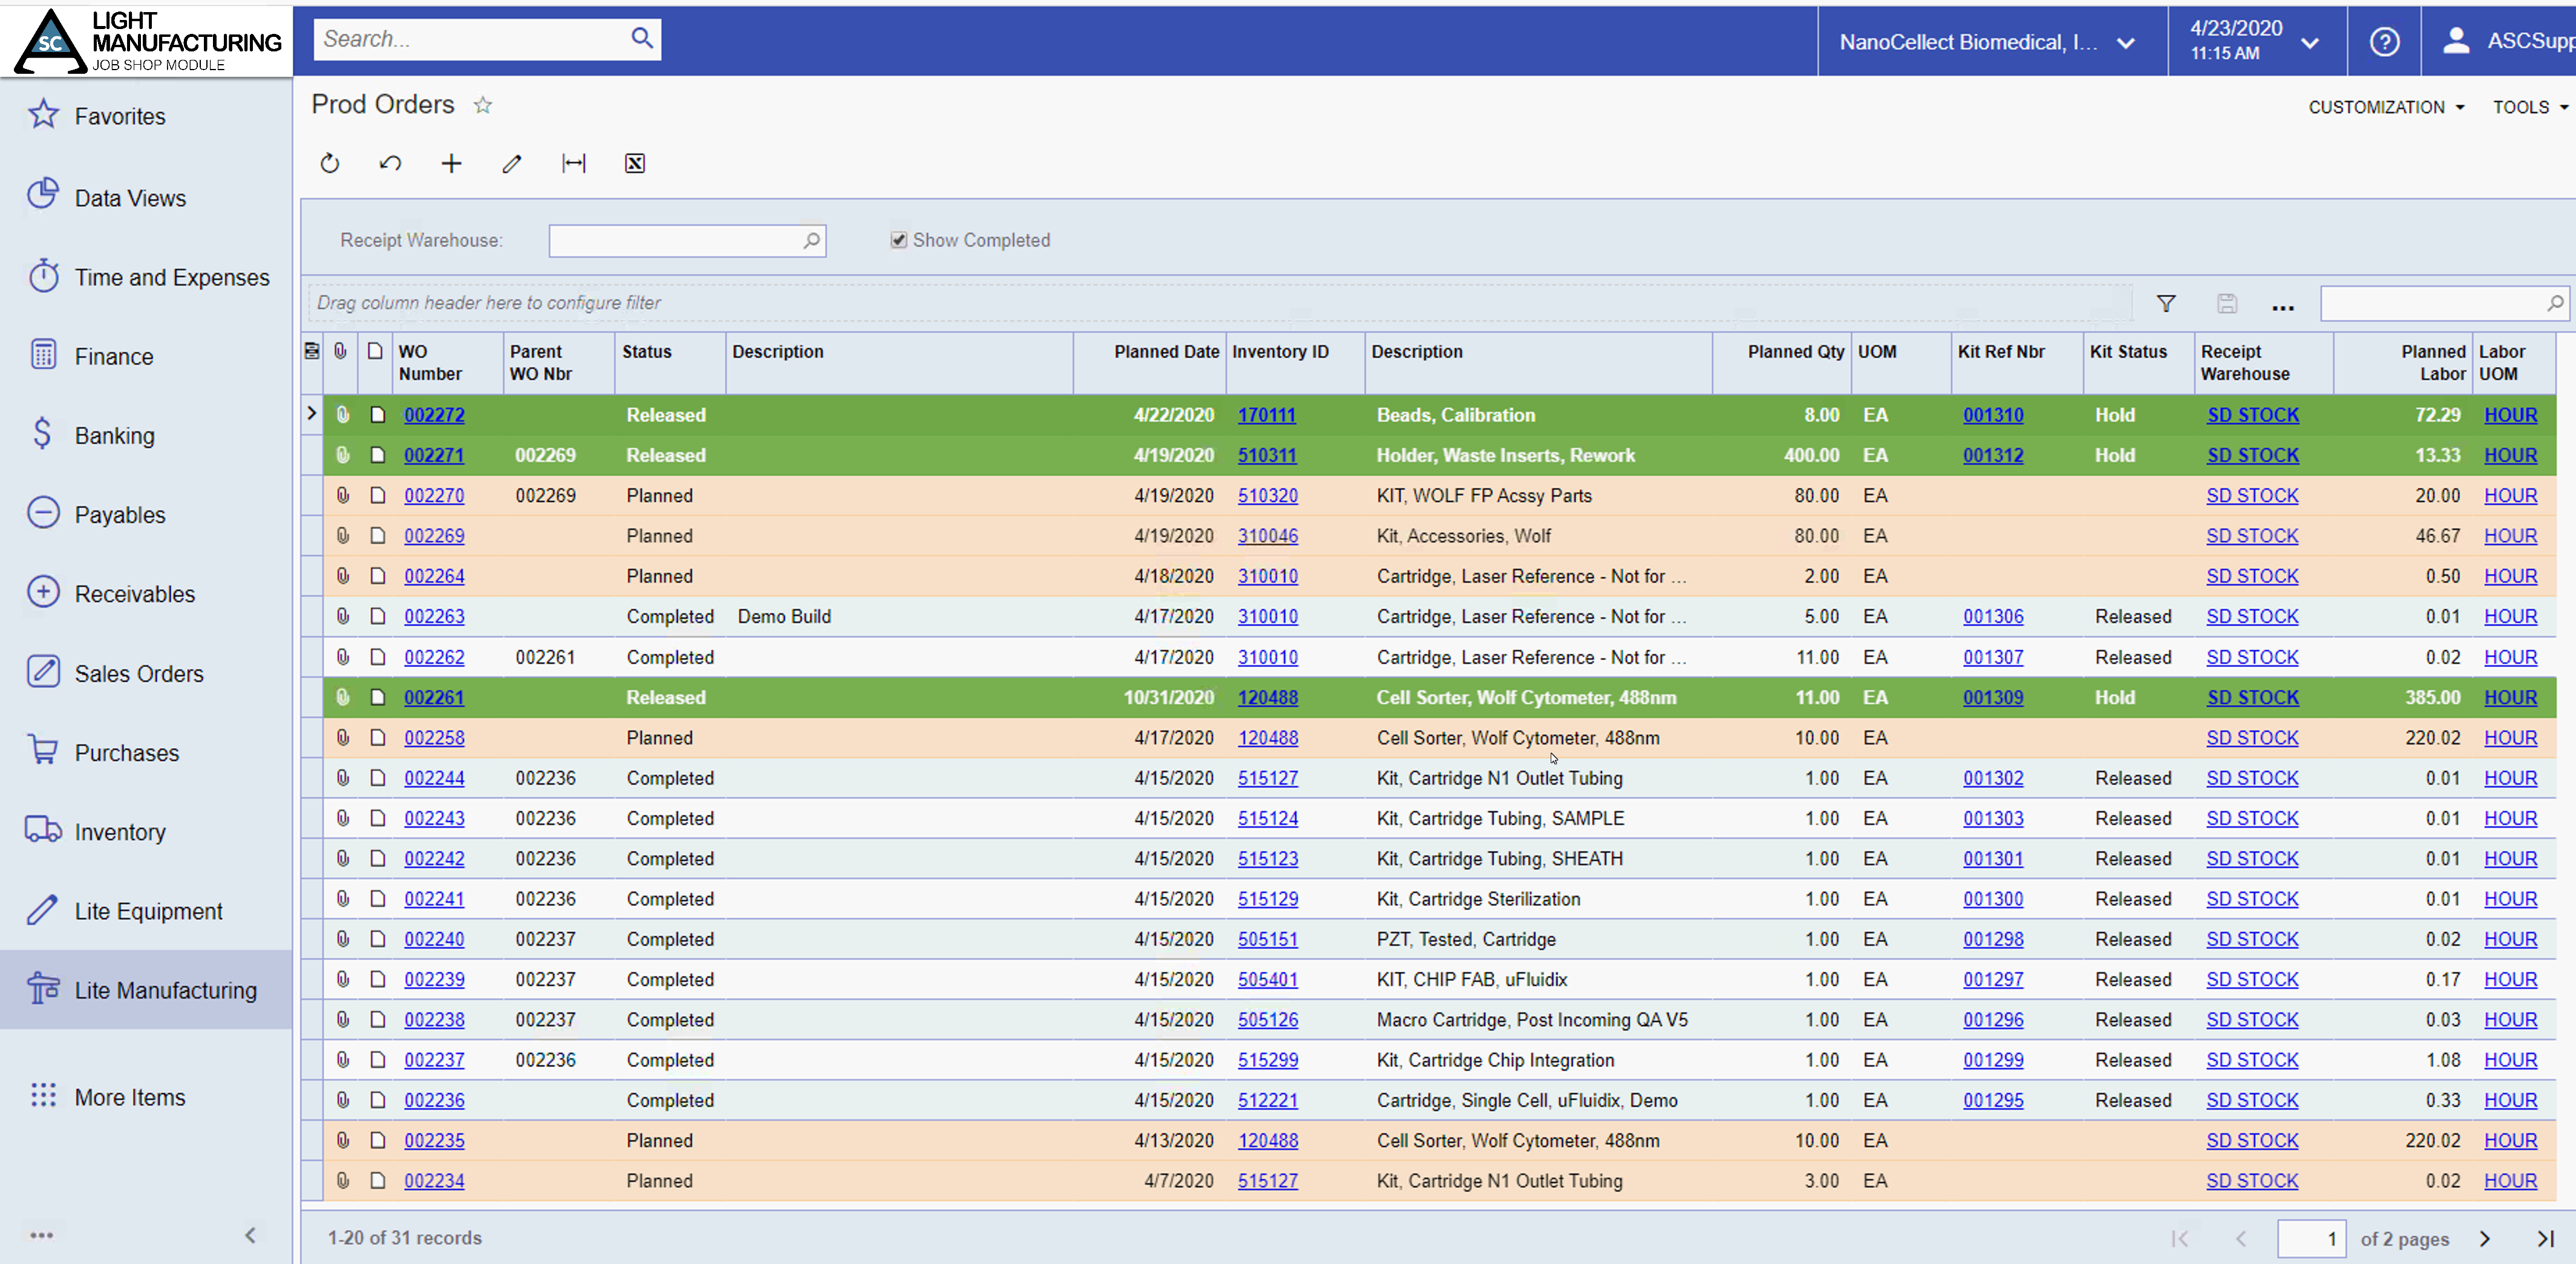The height and width of the screenshot is (1264, 2576).
Task: Open the sidebar bottom ellipsis menu
Action: click(x=42, y=1235)
